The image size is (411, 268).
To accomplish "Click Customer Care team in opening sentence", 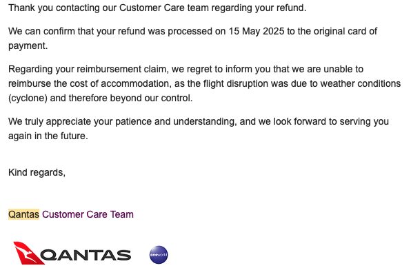I will point(164,8).
